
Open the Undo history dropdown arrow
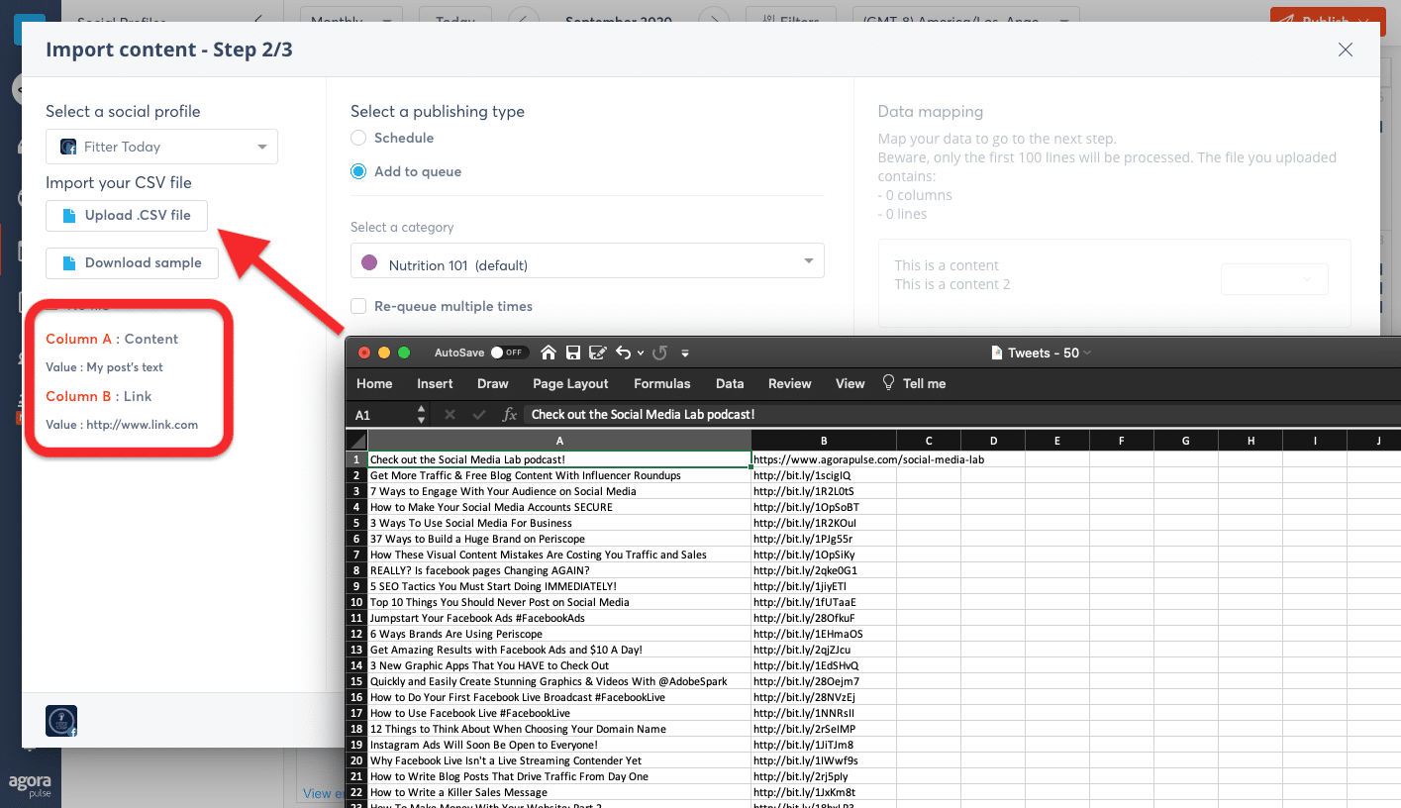pos(641,353)
